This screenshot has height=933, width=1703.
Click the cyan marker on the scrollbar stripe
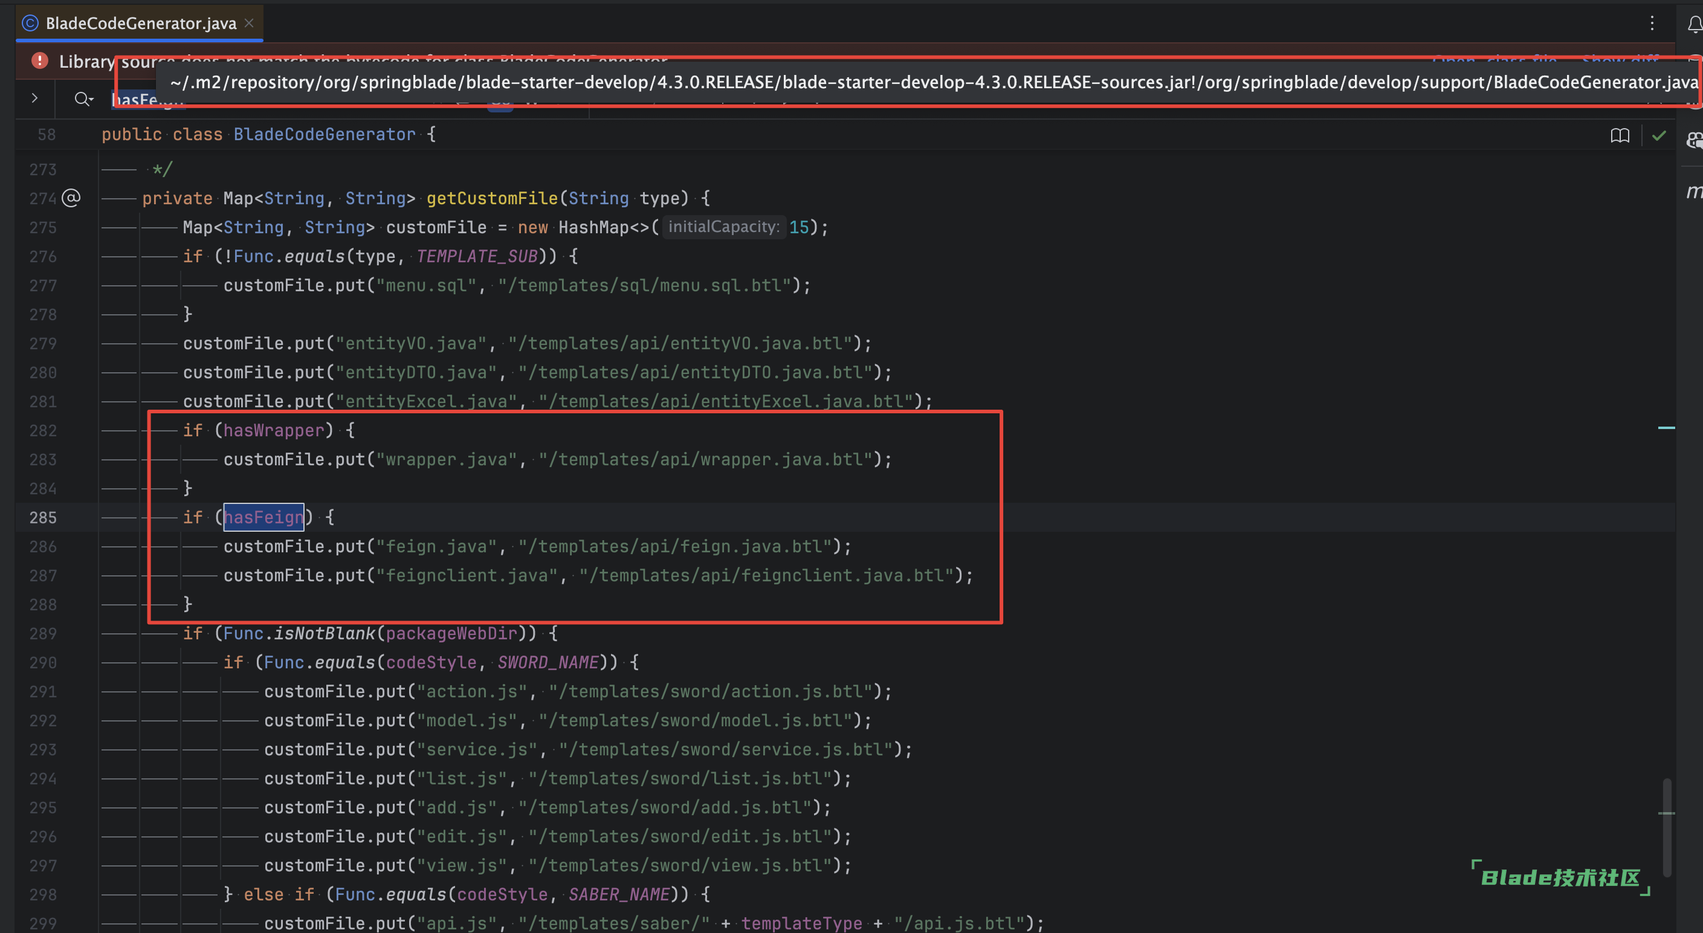click(1667, 428)
